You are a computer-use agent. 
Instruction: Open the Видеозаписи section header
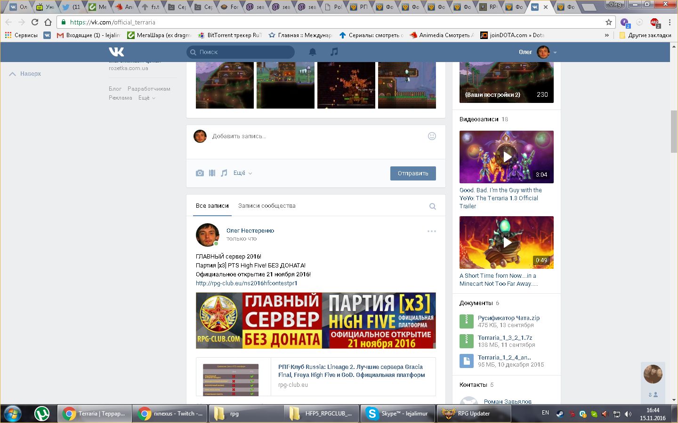pyautogui.click(x=479, y=119)
